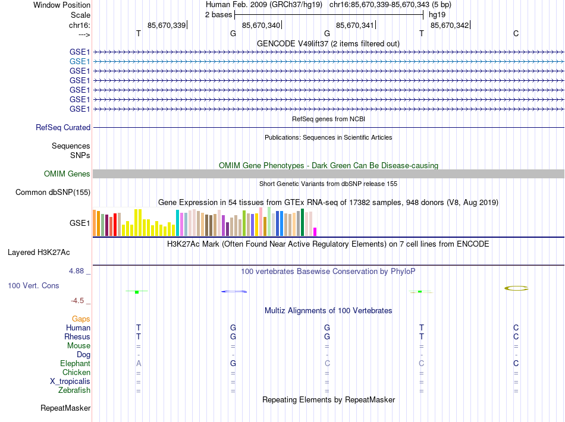The height and width of the screenshot is (422, 565).
Task: Click the SNPs label under Publications
Action: point(80,155)
